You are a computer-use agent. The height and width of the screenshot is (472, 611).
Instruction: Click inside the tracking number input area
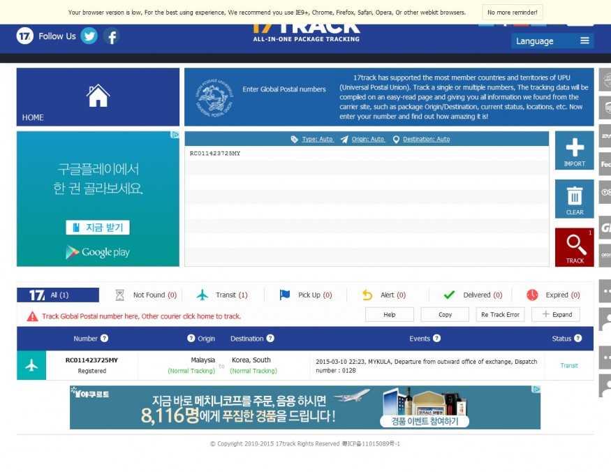click(x=367, y=202)
